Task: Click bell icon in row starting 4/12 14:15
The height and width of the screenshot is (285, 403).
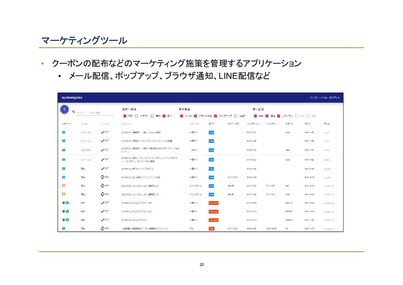Action: [63, 220]
